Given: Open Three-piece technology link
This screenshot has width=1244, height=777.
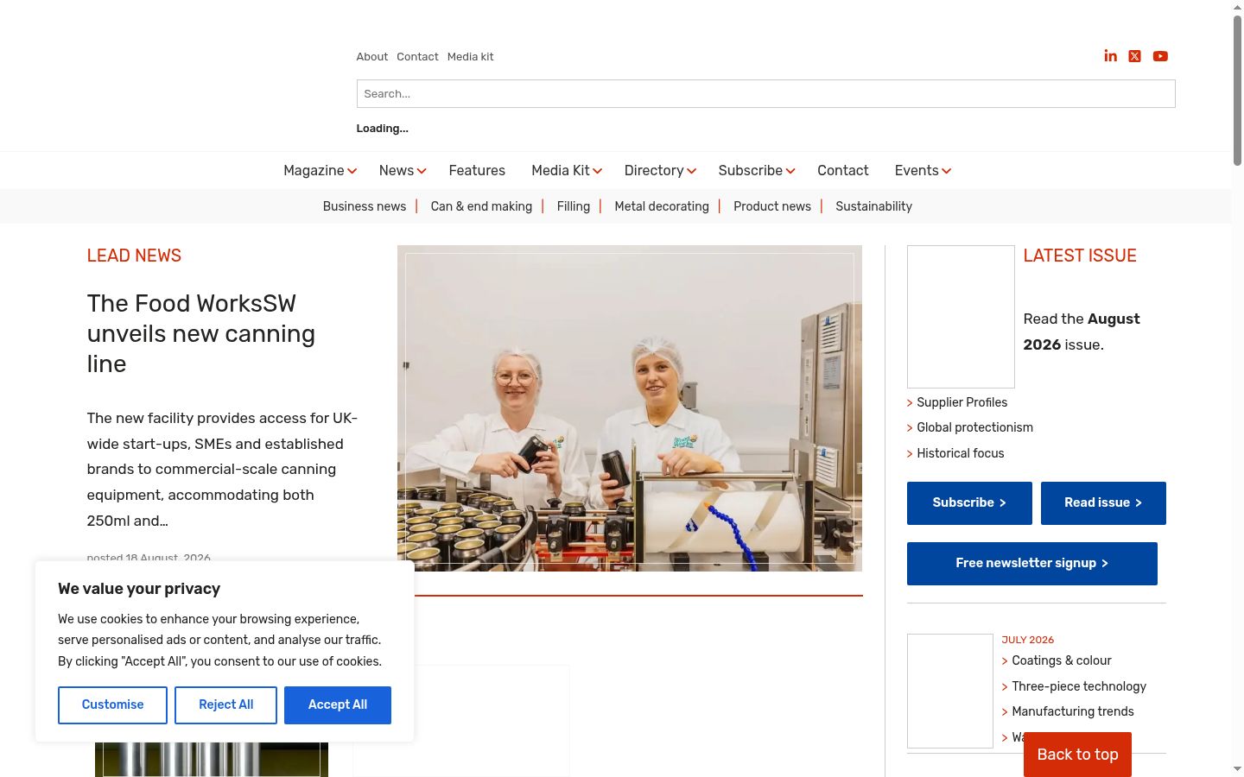Looking at the screenshot, I should click(x=1079, y=686).
